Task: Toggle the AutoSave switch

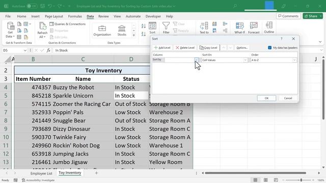Action: [x=32, y=6]
